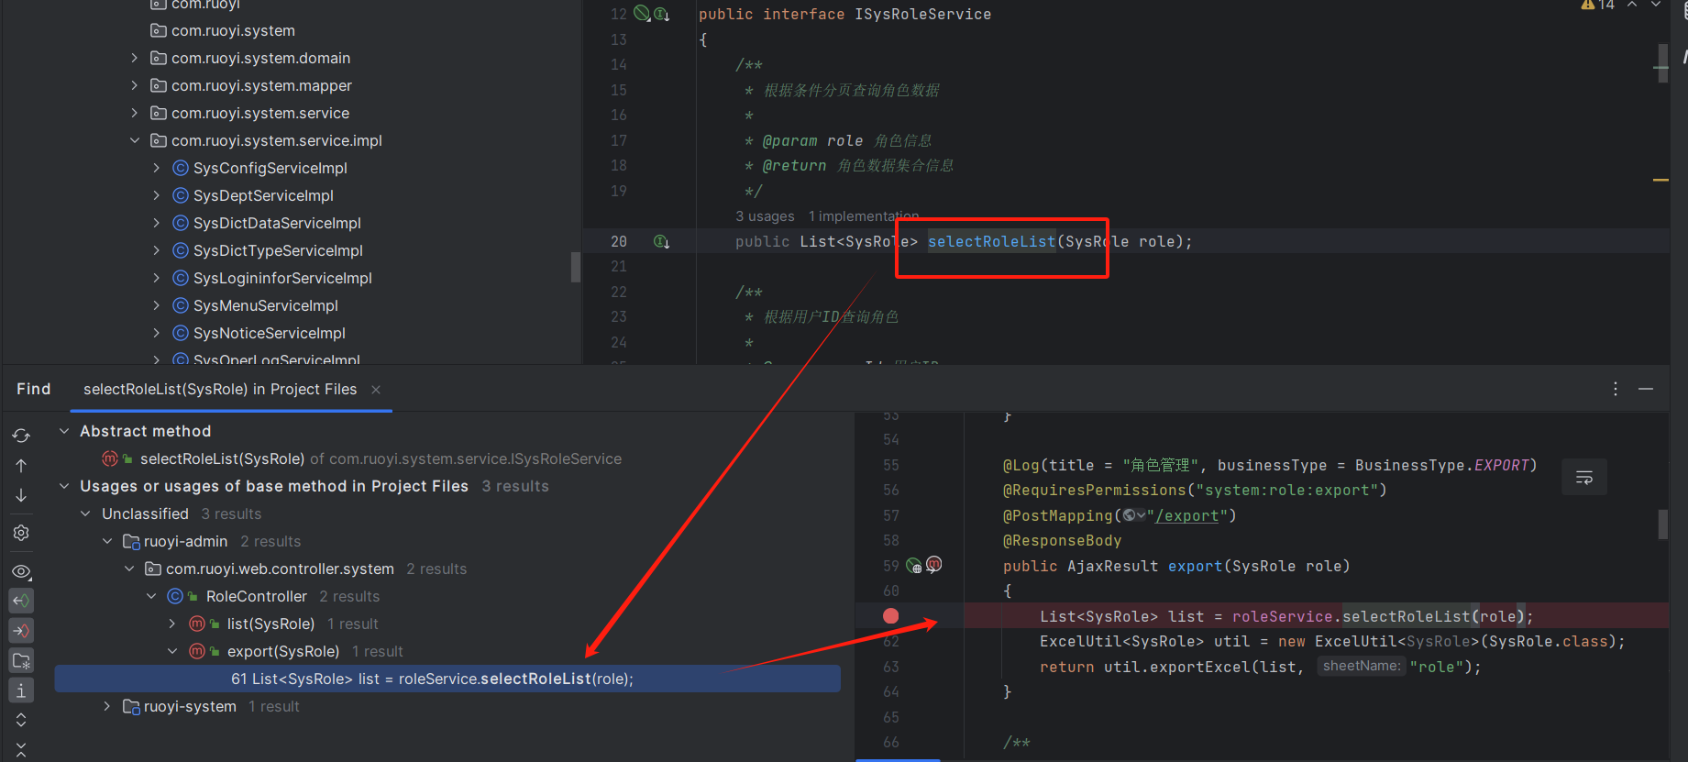
Task: Collapse the Usages or usages of base method group
Action: (x=64, y=486)
